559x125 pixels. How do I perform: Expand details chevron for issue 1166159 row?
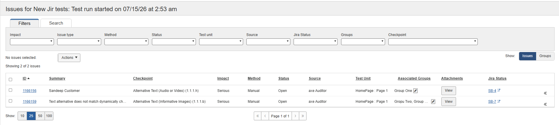545,104
